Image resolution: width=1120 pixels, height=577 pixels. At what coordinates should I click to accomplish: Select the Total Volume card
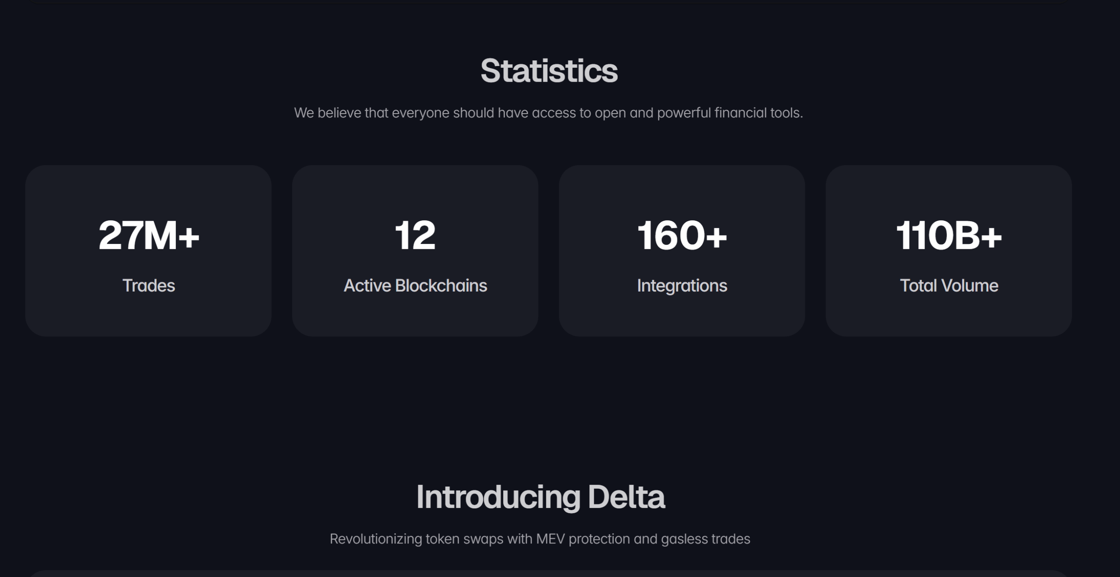tap(949, 250)
